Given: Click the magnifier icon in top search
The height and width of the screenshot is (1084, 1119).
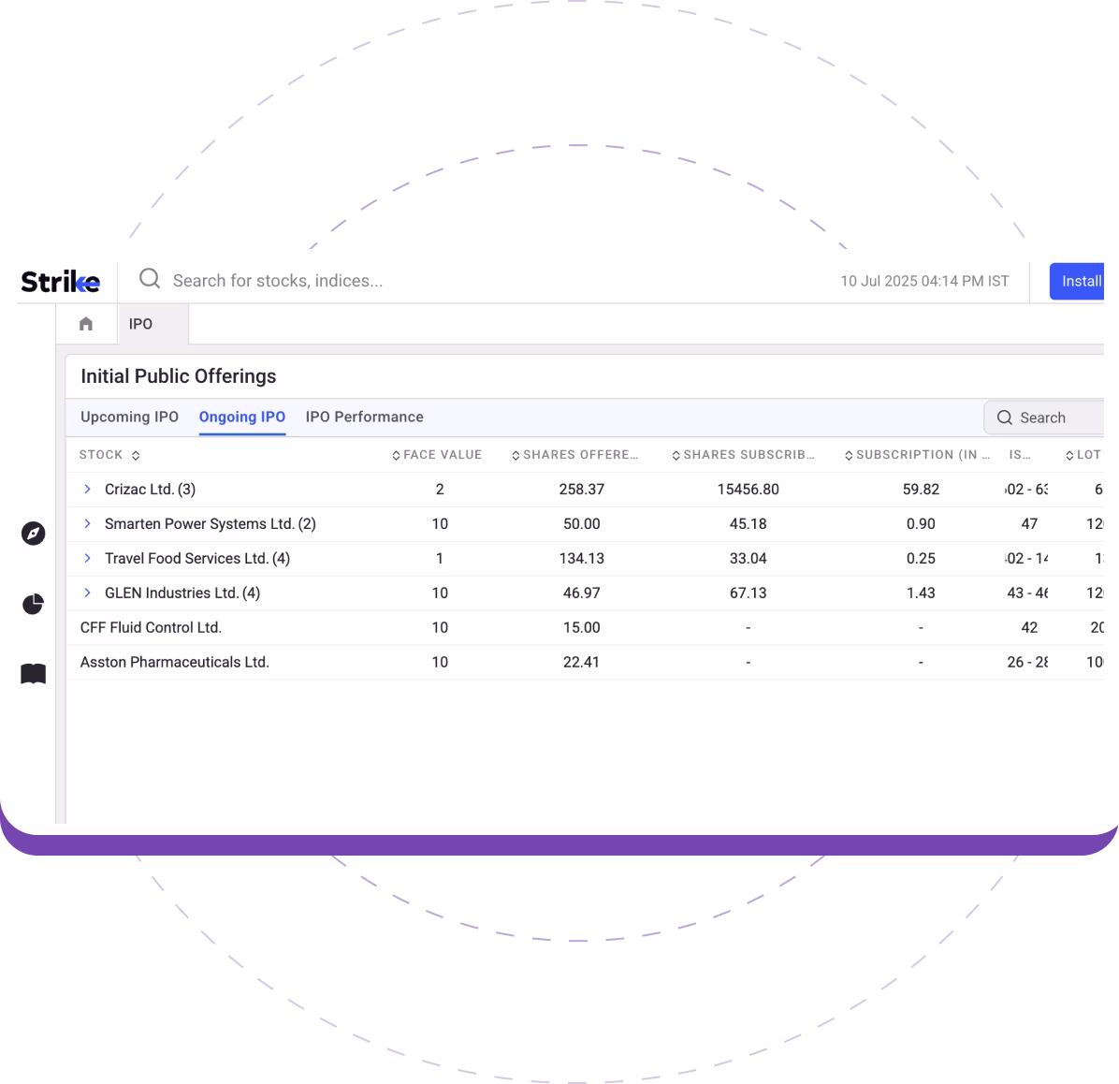Looking at the screenshot, I should coord(150,279).
